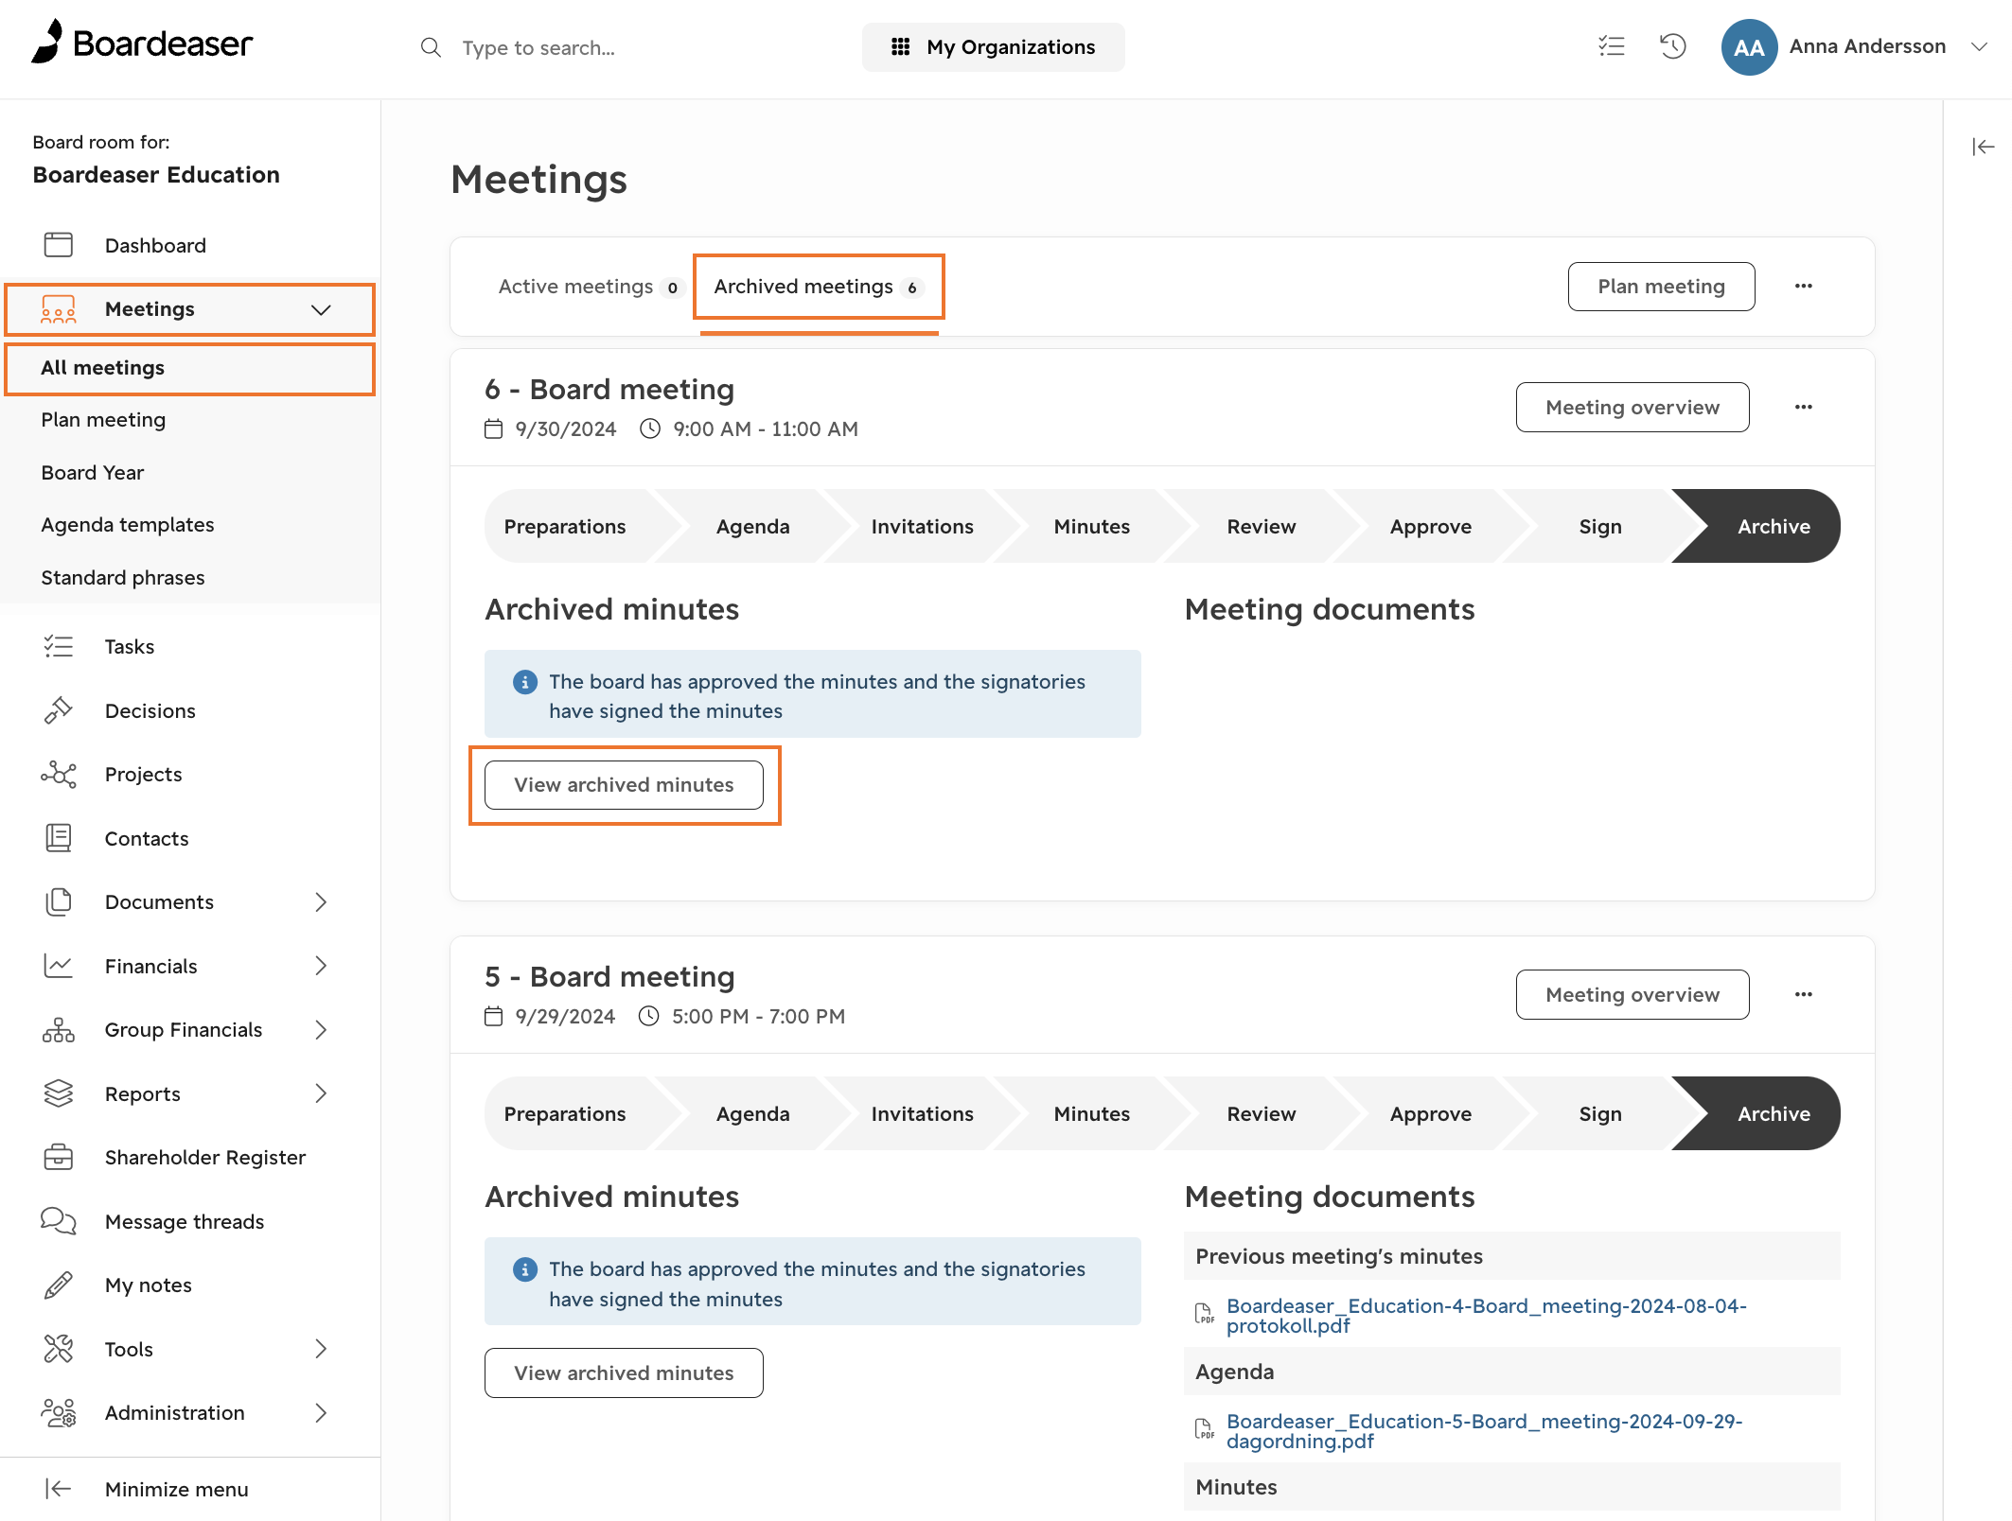This screenshot has height=1521, width=2012.
Task: Click the Plan meeting button
Action: point(1661,287)
